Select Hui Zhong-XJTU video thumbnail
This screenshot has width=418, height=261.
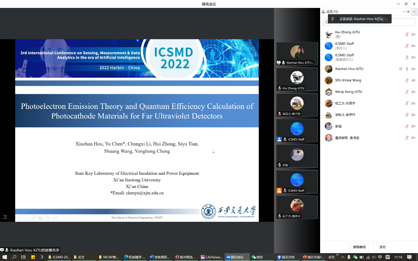(x=297, y=79)
